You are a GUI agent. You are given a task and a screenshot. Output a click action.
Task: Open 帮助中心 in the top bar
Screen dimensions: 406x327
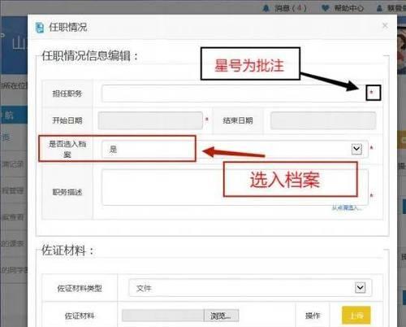(x=343, y=8)
